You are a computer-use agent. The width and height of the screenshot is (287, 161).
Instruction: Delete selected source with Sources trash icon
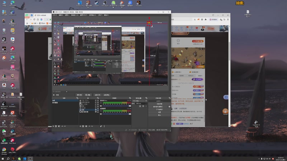tap(83, 126)
